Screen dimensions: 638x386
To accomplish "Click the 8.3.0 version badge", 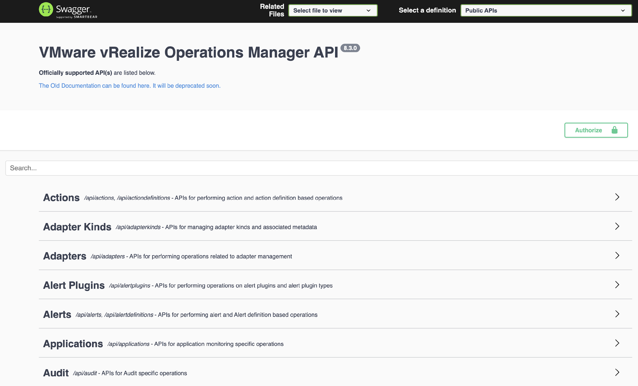I will pos(350,48).
